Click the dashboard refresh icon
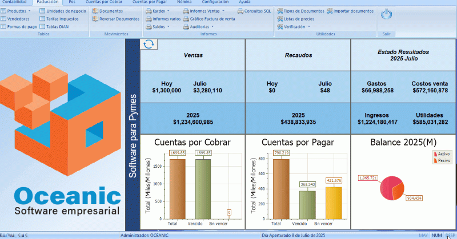Screen dimensions: 457x239 click(149, 44)
